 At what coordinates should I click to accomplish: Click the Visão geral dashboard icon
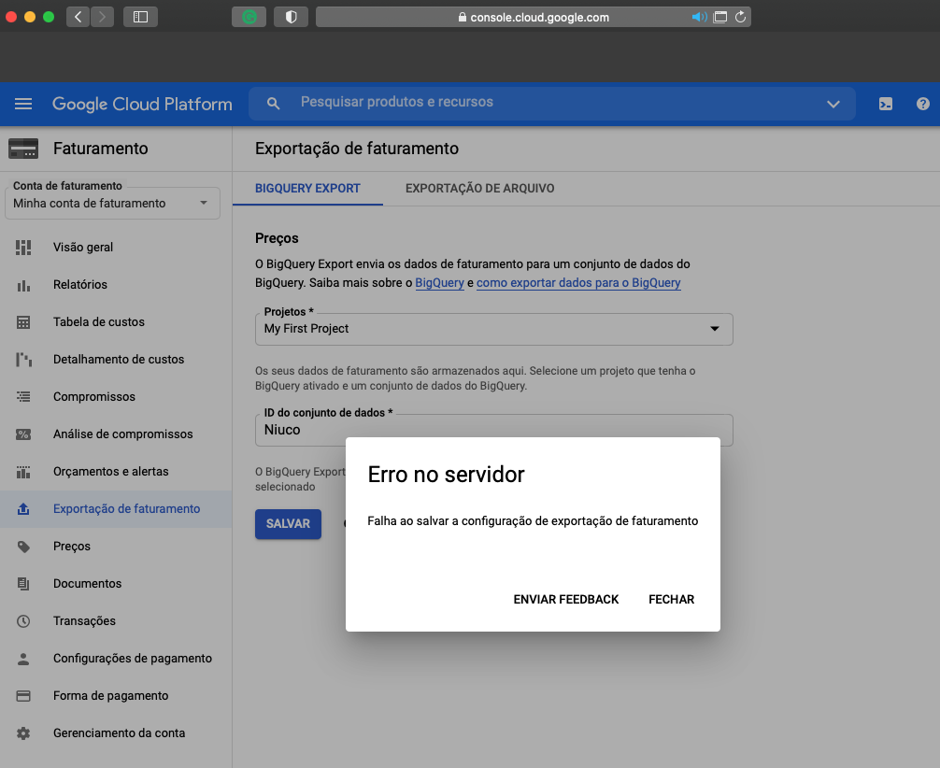point(23,247)
